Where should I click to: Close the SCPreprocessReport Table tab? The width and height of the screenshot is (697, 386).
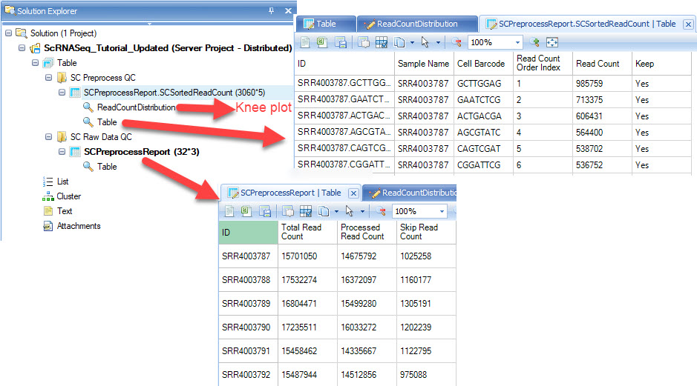click(353, 193)
